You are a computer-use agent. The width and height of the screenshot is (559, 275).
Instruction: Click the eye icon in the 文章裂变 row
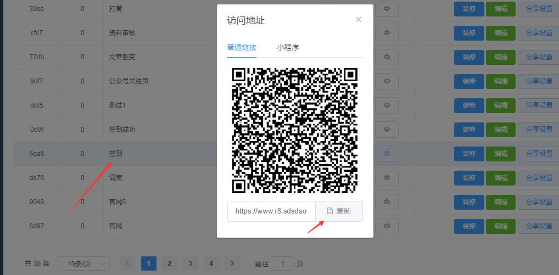coord(387,57)
